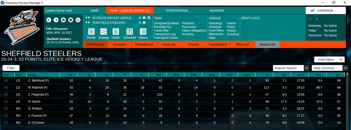This screenshot has height=130, width=351.
Task: Go back with the left arrow button
Action: coord(49,20)
